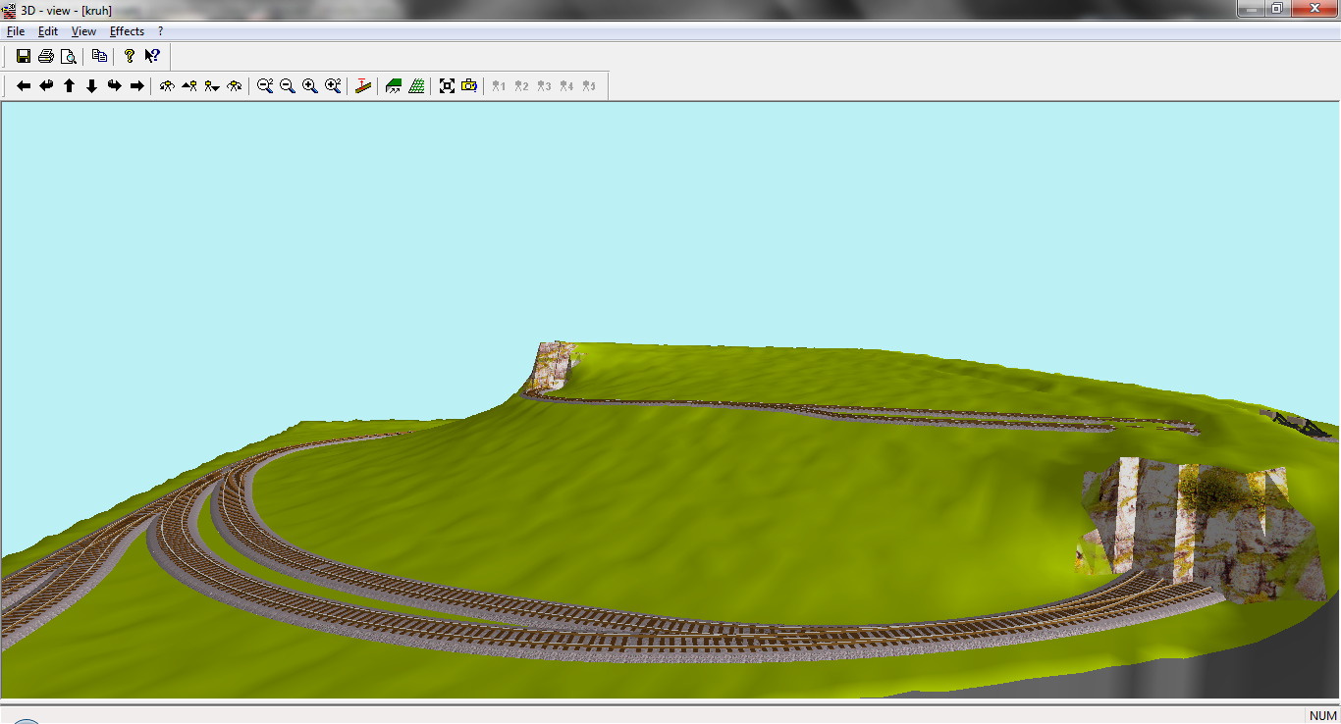
Task: Click the plain zoom out magnifier
Action: click(x=288, y=86)
